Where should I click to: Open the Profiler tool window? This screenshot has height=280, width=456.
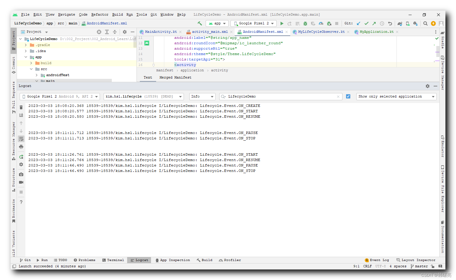[230, 260]
